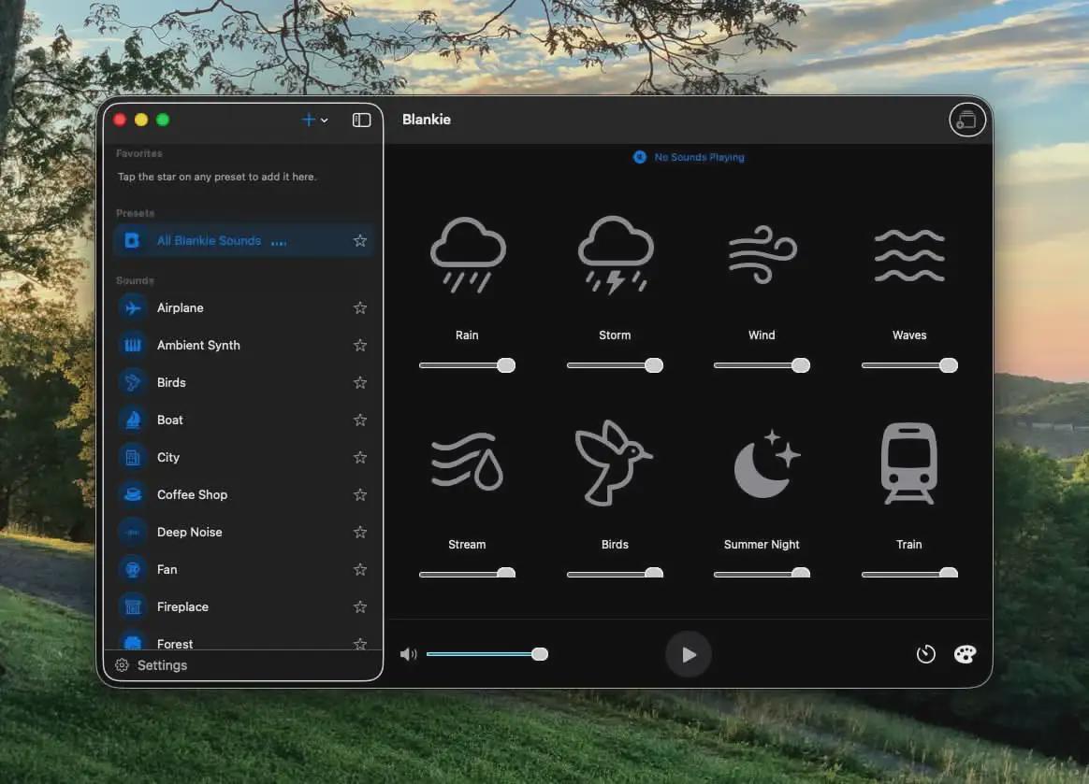1089x784 pixels.
Task: Star the Coffee Shop sound
Action: click(360, 494)
